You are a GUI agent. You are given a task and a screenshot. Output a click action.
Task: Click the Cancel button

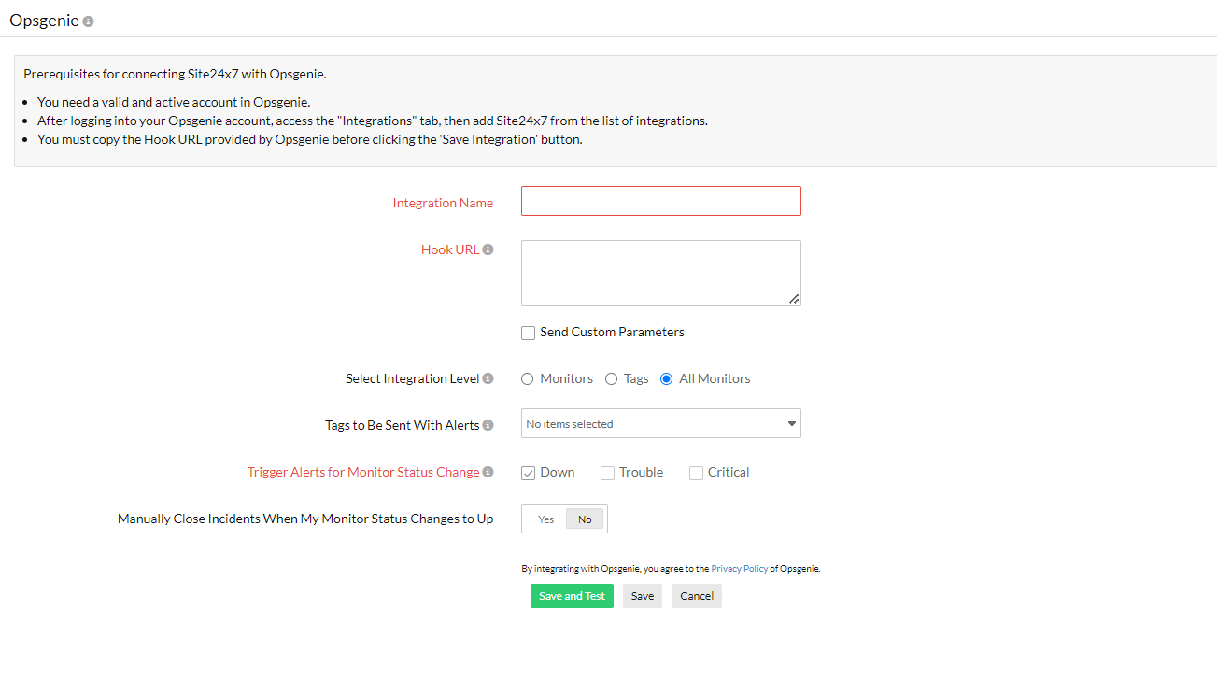pyautogui.click(x=696, y=595)
